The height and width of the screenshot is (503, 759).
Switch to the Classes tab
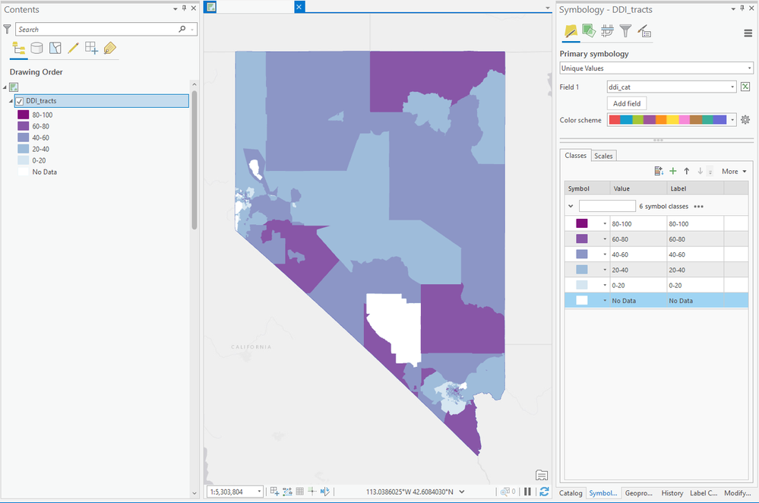576,156
